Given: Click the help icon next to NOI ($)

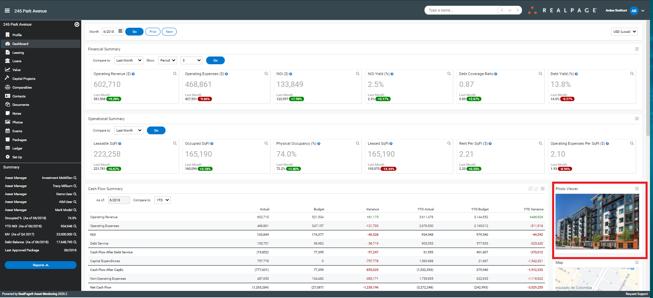Looking at the screenshot, I should click(x=291, y=74).
